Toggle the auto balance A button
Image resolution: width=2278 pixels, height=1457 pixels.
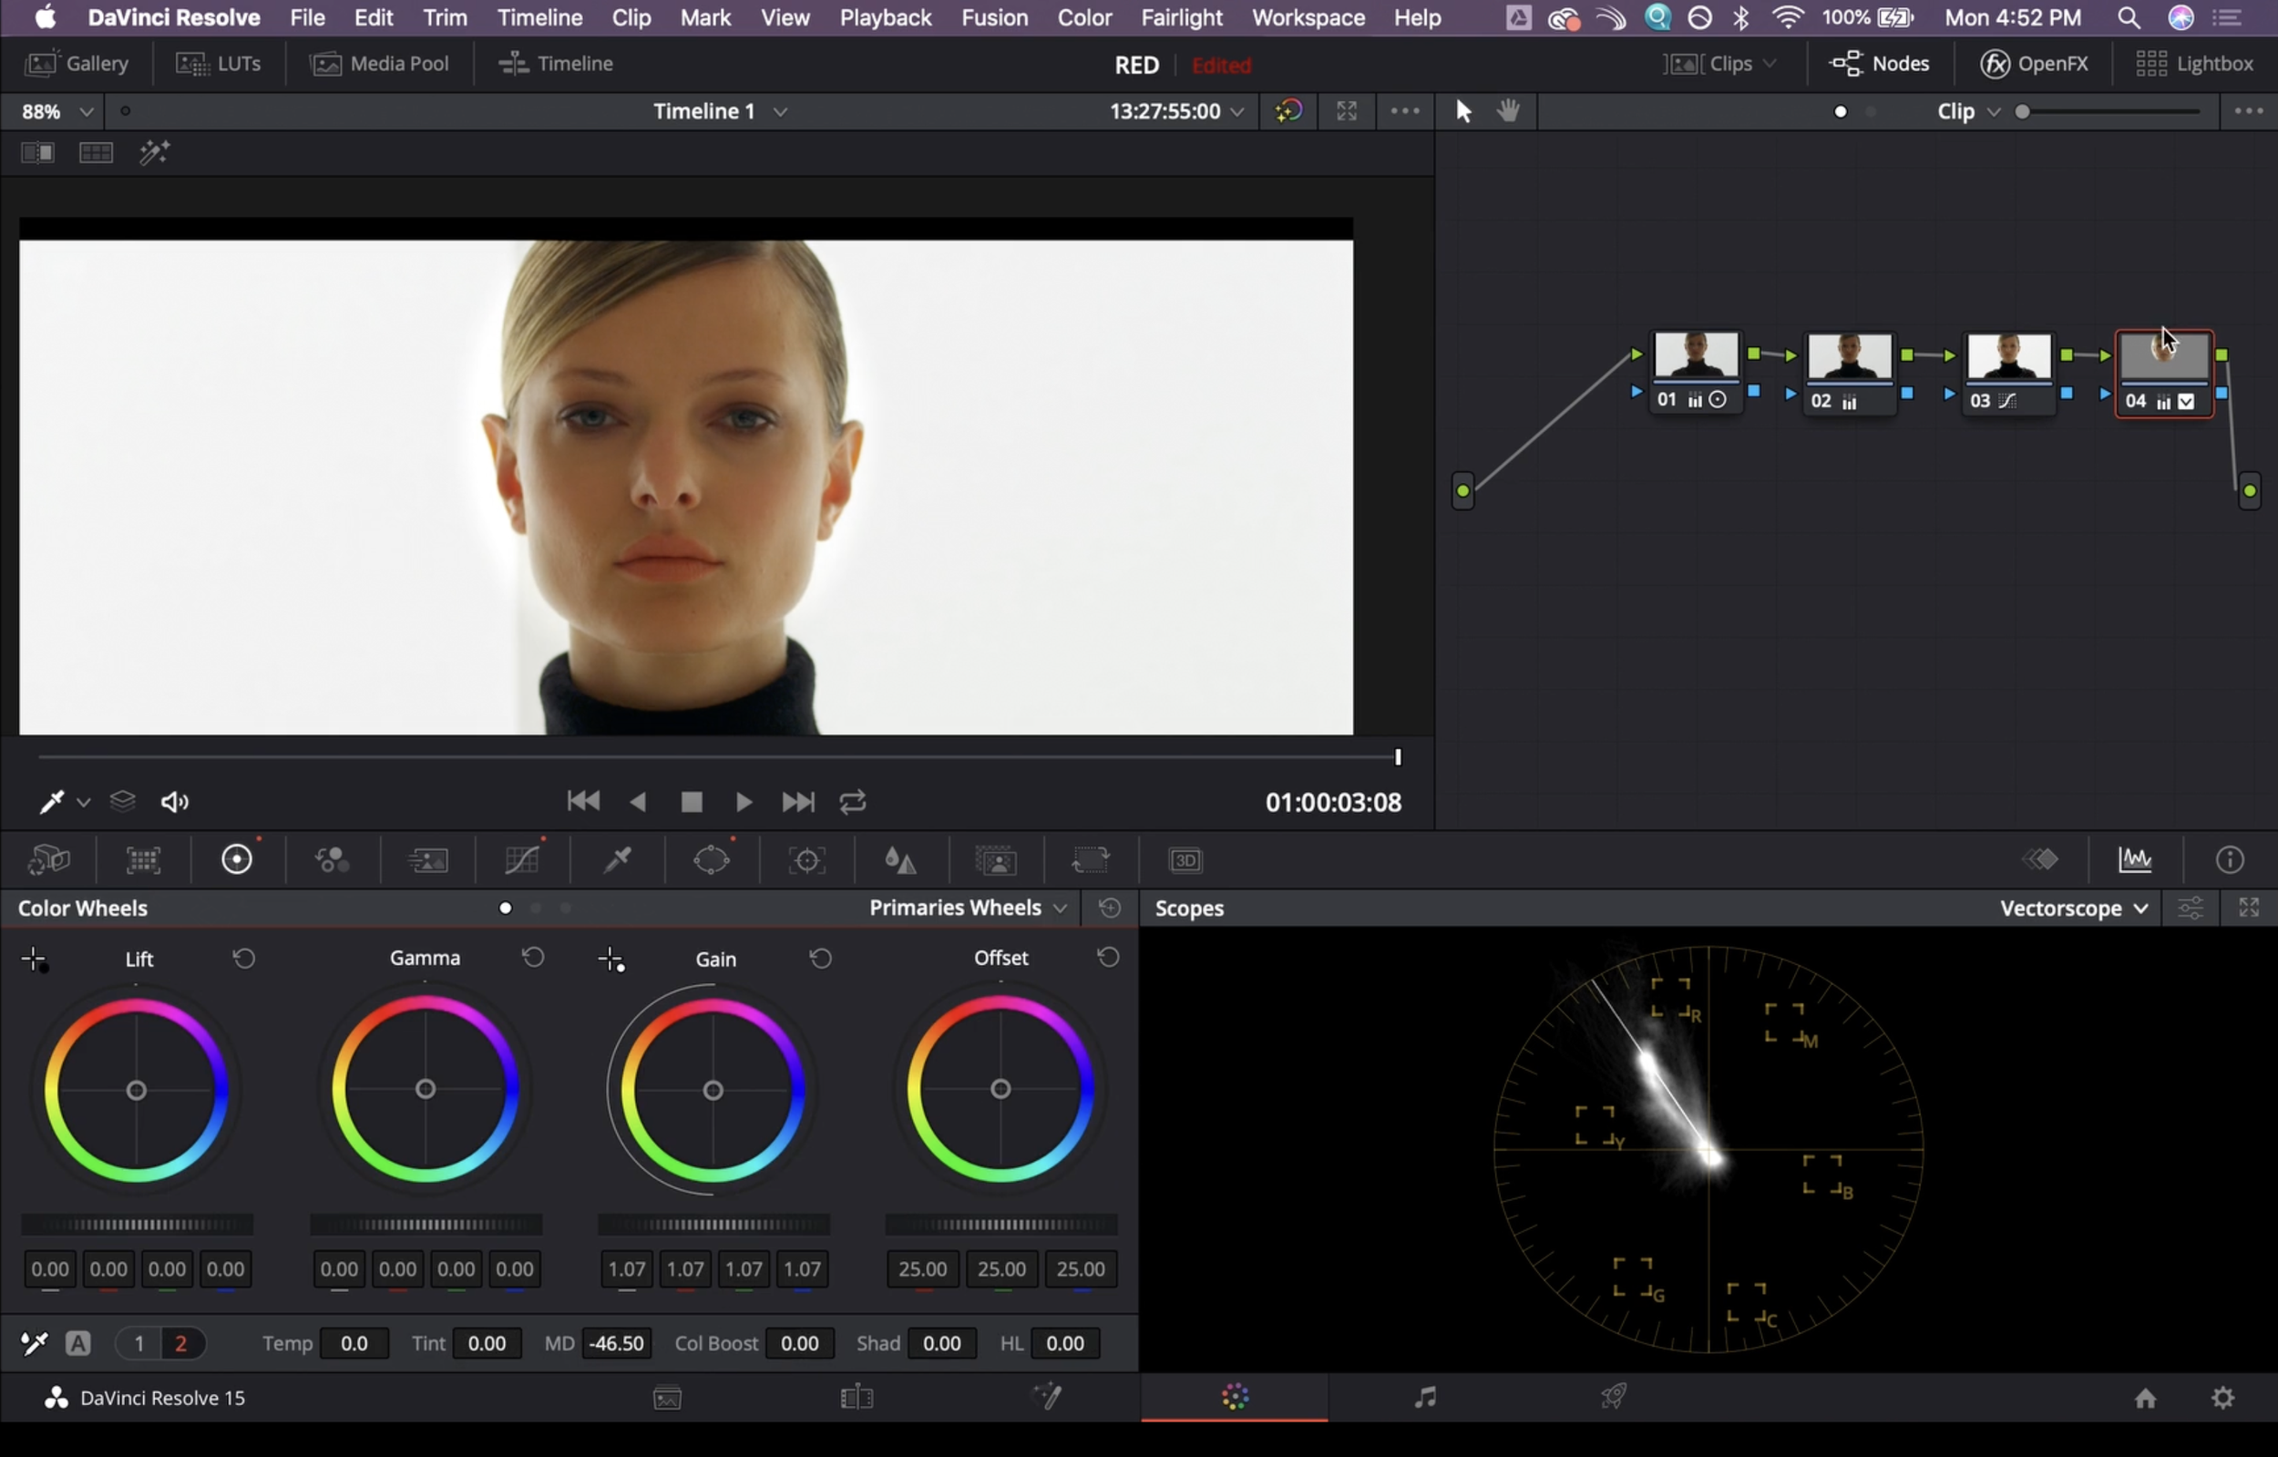78,1343
